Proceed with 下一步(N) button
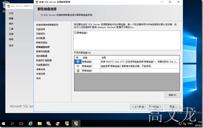This screenshot has width=203, height=128. pyautogui.click(x=155, y=107)
